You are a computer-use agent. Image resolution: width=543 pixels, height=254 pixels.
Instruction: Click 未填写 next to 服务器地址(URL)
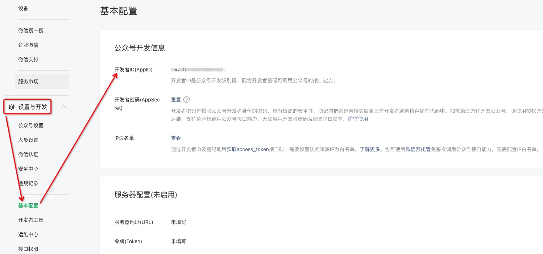pyautogui.click(x=178, y=222)
